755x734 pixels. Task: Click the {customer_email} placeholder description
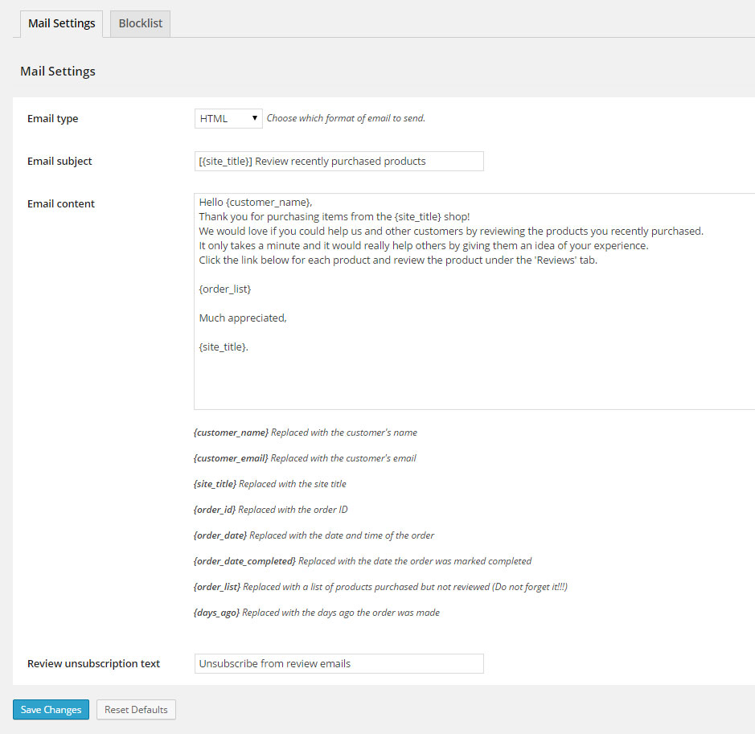pyautogui.click(x=305, y=458)
